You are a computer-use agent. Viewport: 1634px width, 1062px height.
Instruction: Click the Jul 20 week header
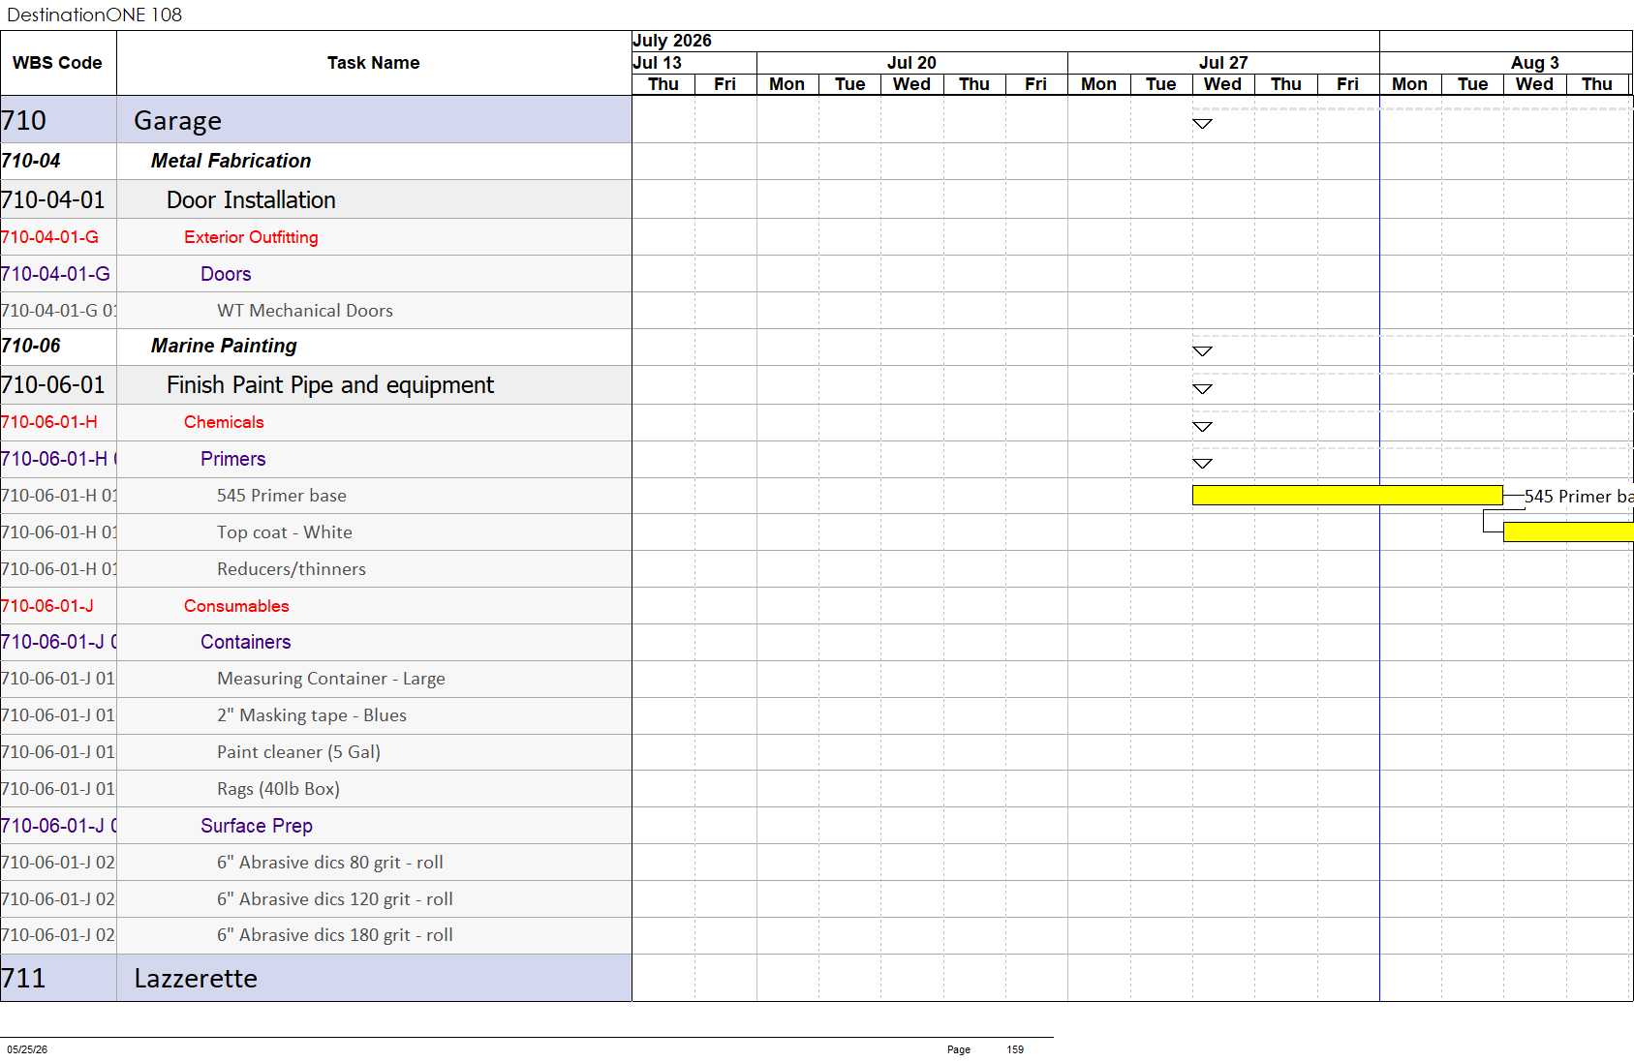[x=912, y=63]
